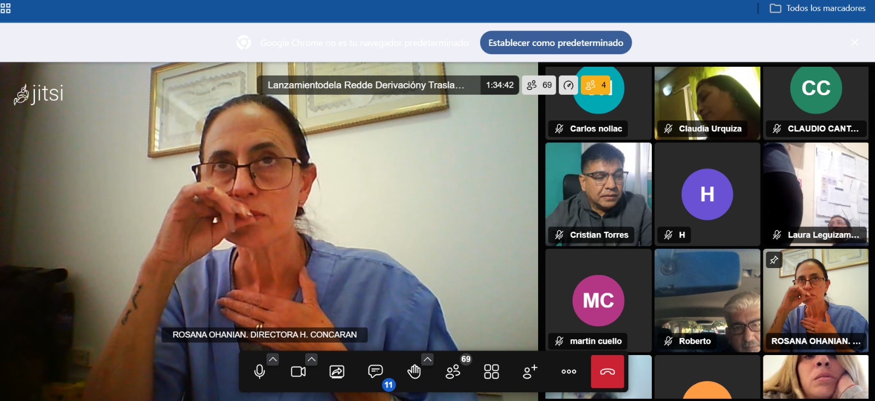This screenshot has width=875, height=401.
Task: Raise your hand in the meeting
Action: (x=414, y=372)
